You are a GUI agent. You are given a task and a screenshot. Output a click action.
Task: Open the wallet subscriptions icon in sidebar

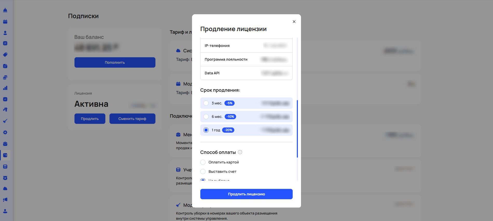coord(5,155)
